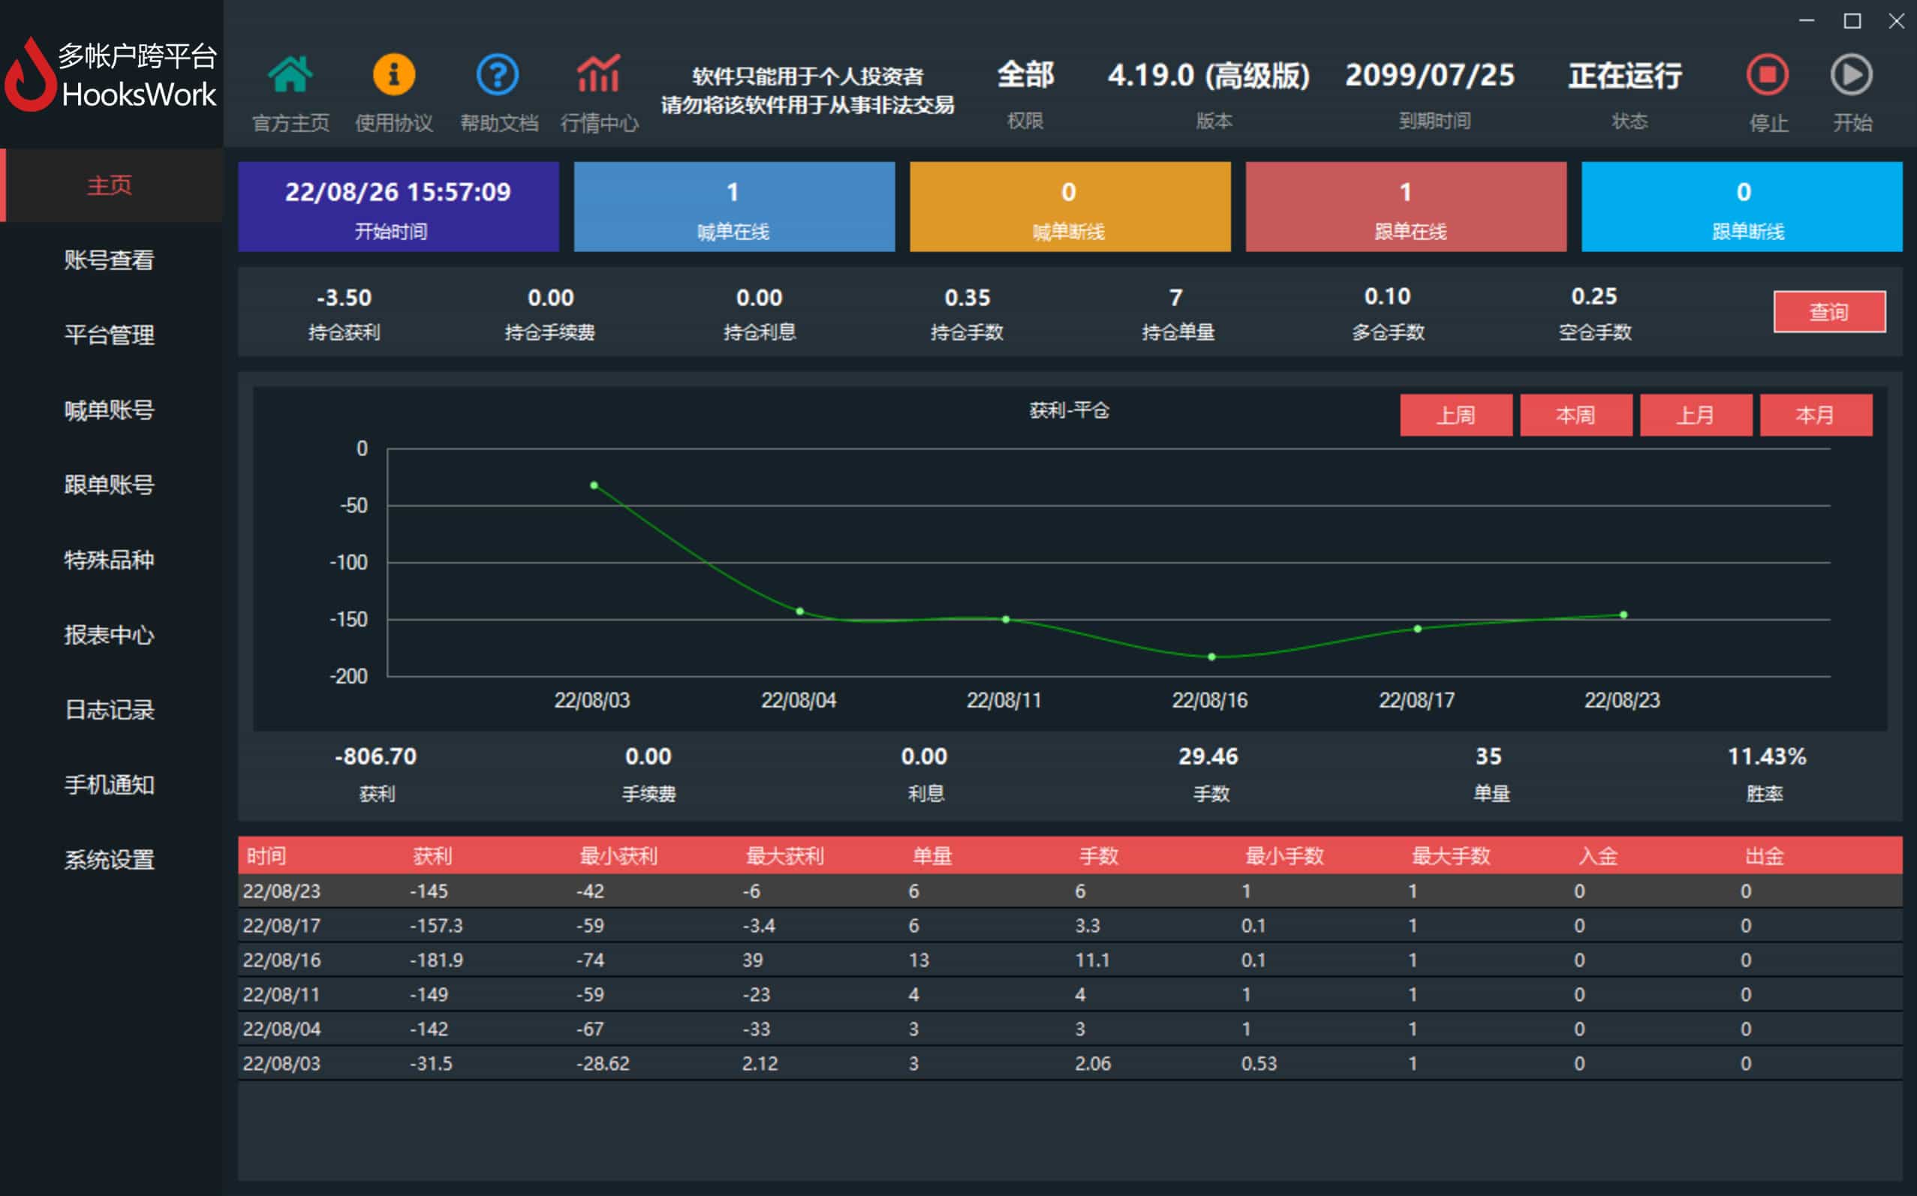Click the red 停止 stop icon
The height and width of the screenshot is (1196, 1917).
[x=1768, y=75]
